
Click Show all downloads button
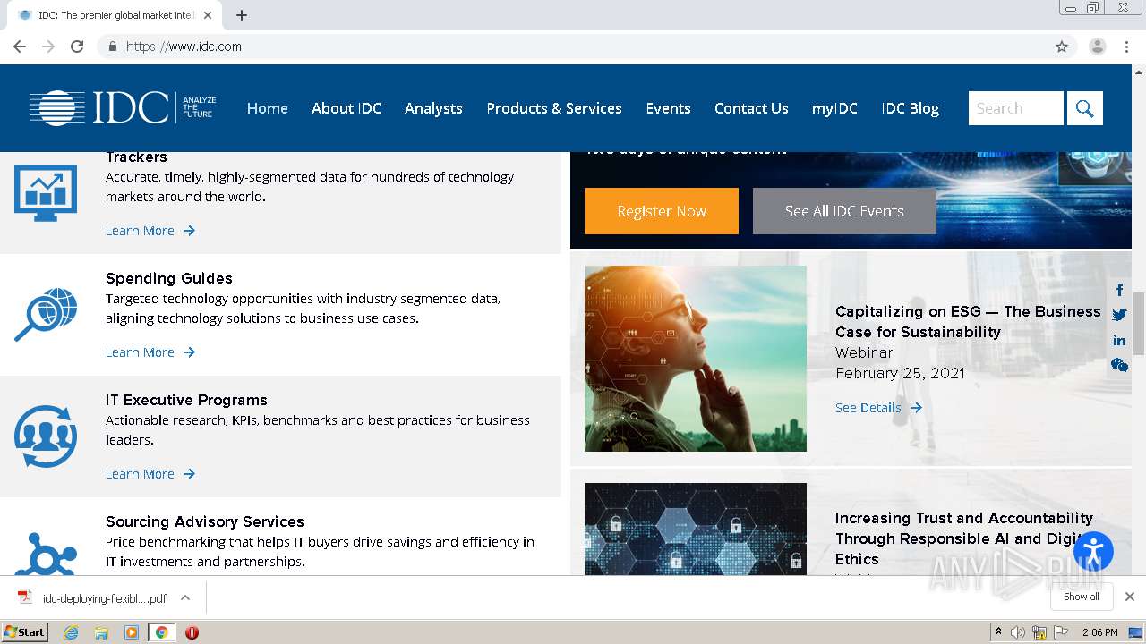[x=1082, y=597]
